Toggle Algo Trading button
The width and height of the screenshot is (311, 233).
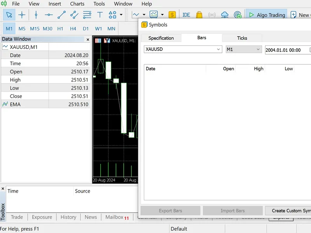pos(266,15)
